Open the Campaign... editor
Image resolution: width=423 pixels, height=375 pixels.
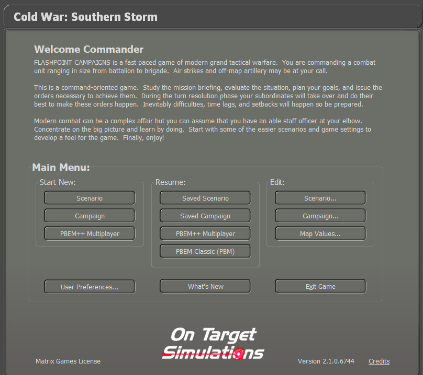(x=320, y=216)
